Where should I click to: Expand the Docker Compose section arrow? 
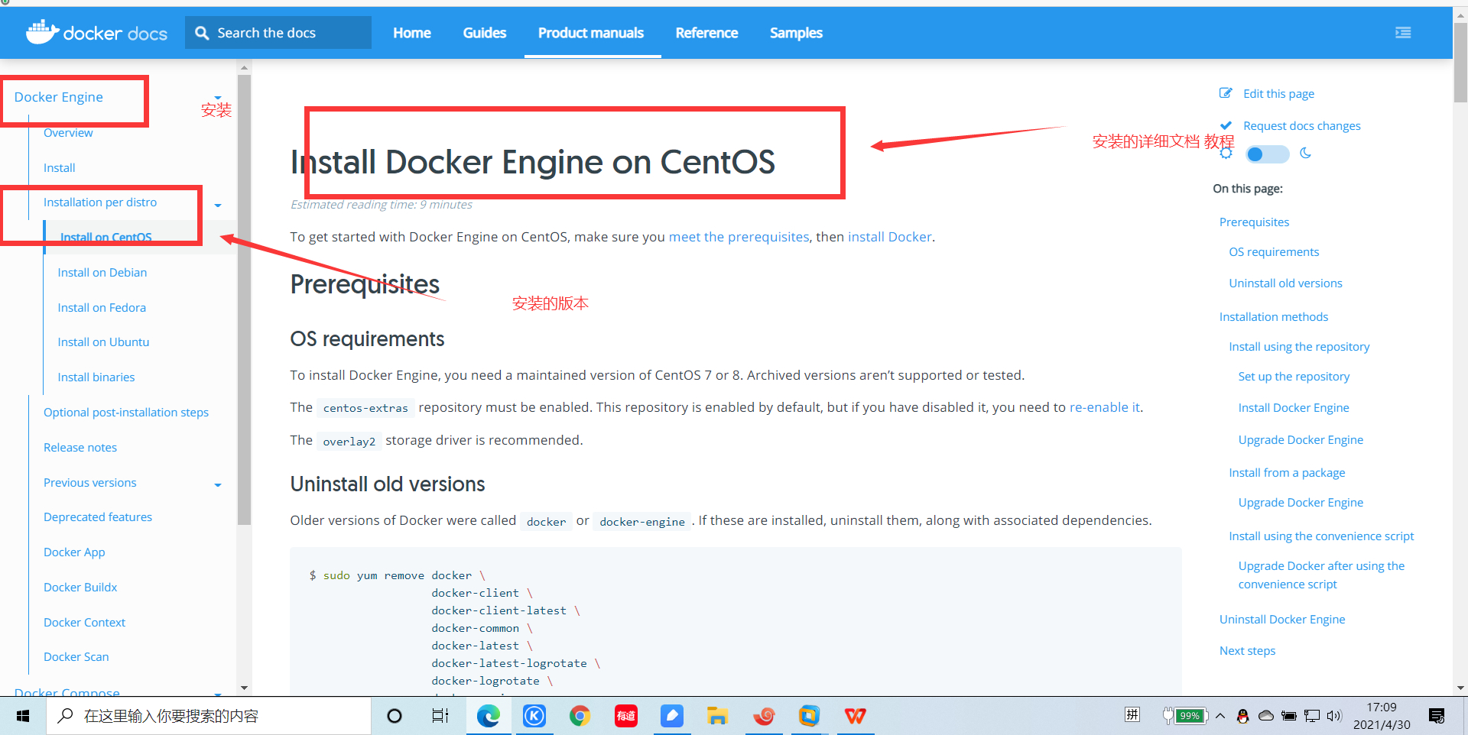(x=218, y=694)
